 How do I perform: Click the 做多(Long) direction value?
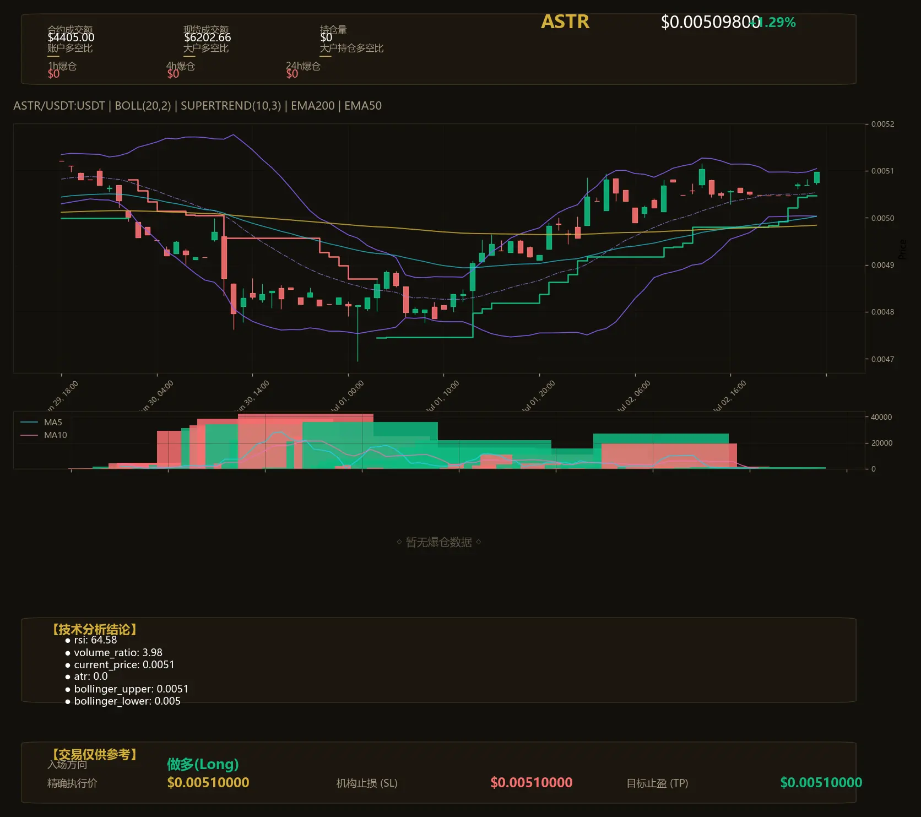coord(203,764)
